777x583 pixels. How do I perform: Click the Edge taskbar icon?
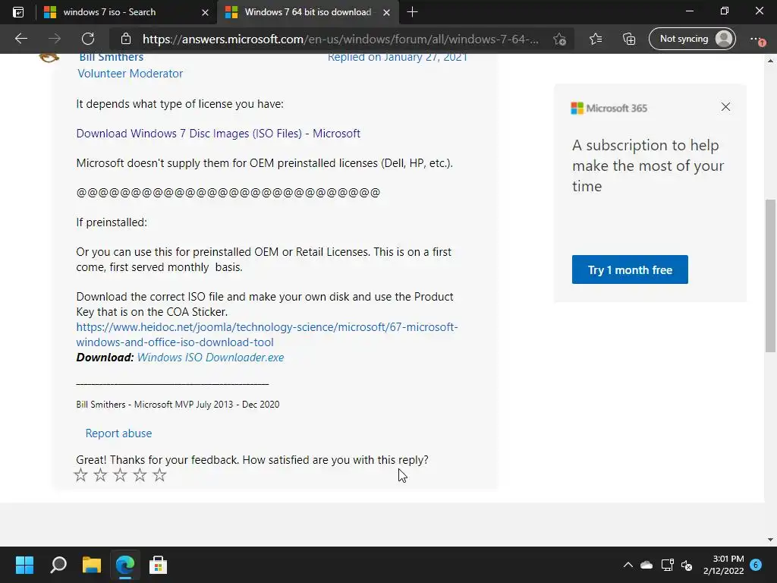125,565
